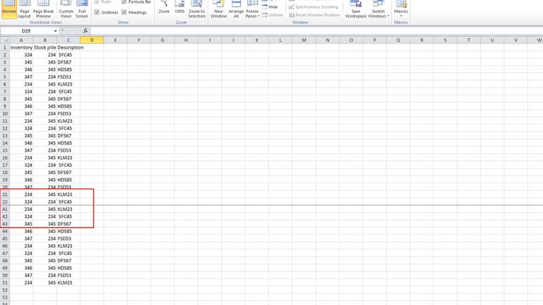Select column A header

pyautogui.click(x=21, y=40)
